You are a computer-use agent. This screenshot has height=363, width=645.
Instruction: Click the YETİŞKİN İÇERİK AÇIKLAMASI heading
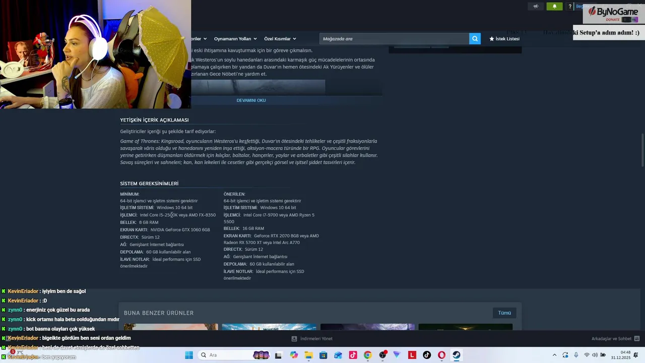pyautogui.click(x=154, y=120)
